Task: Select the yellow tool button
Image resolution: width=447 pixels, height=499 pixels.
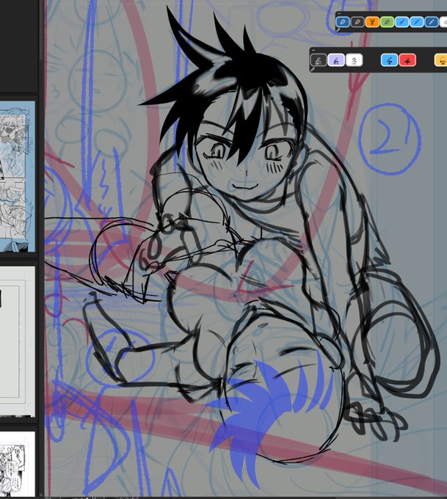Action: (x=442, y=60)
